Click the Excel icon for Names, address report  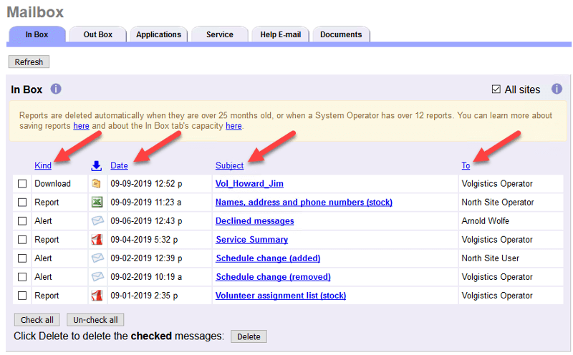coord(97,203)
